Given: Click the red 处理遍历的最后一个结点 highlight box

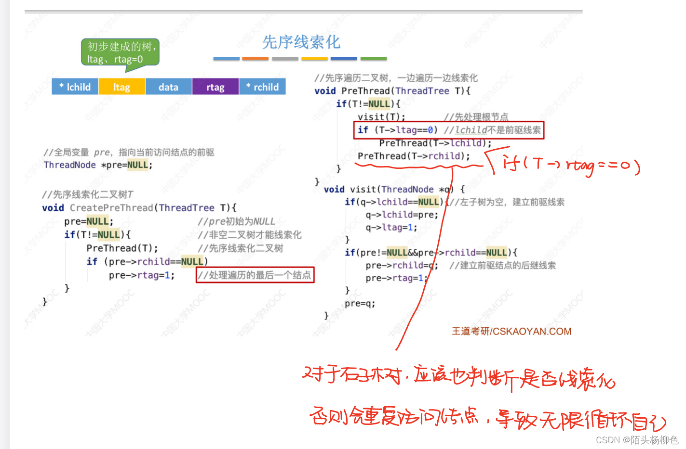Looking at the screenshot, I should coord(255,275).
